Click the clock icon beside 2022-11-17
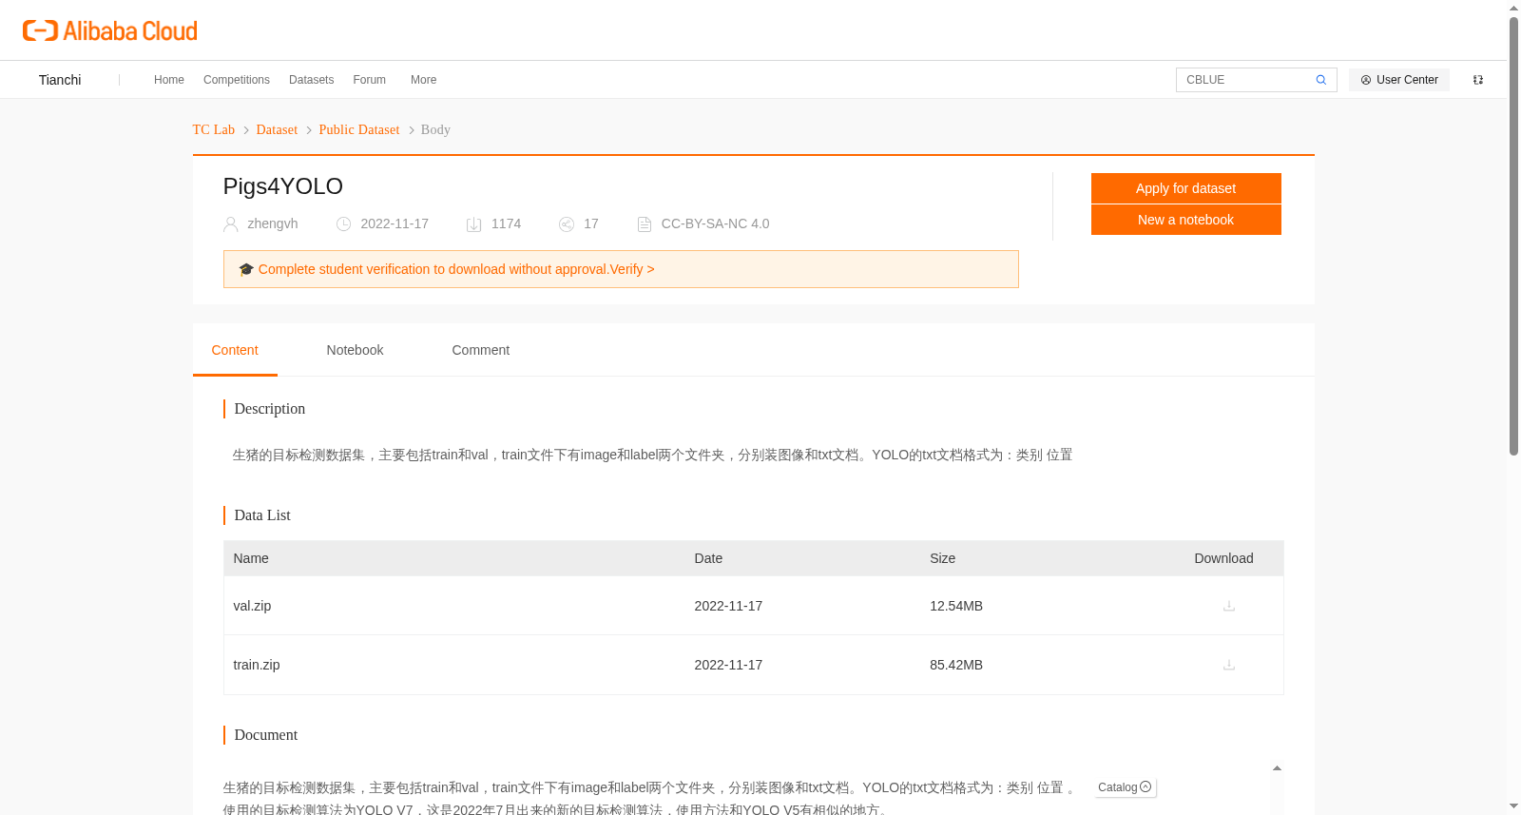The width and height of the screenshot is (1521, 815). click(344, 224)
